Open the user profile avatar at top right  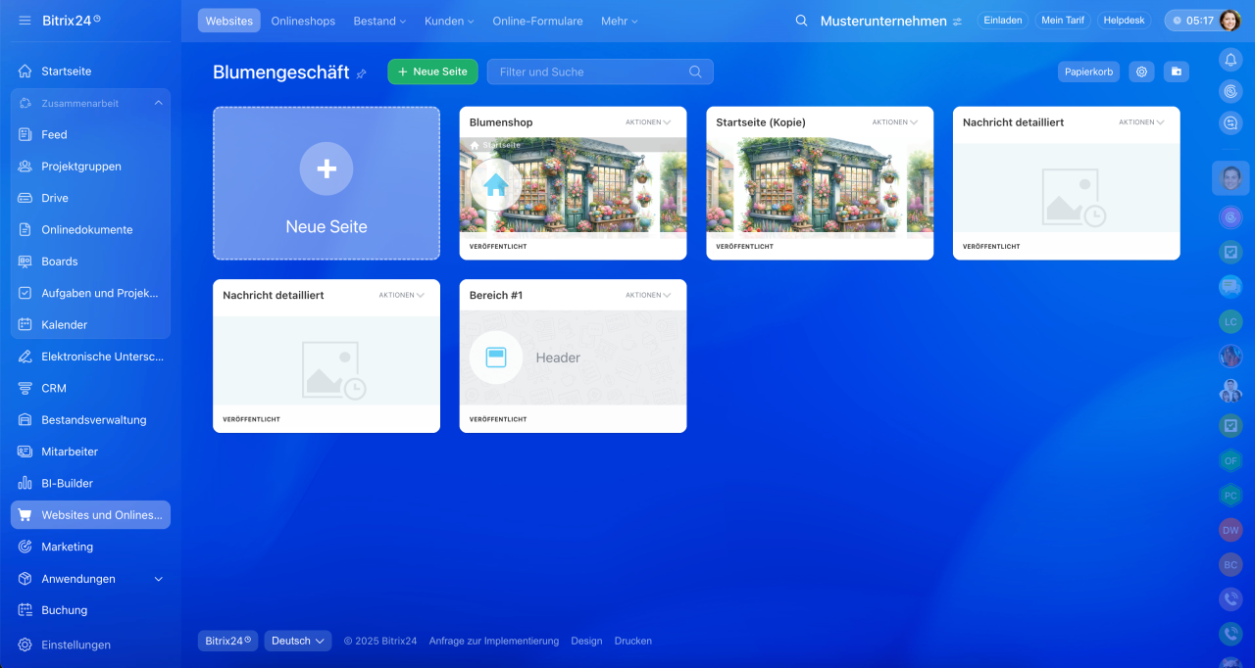(1230, 21)
